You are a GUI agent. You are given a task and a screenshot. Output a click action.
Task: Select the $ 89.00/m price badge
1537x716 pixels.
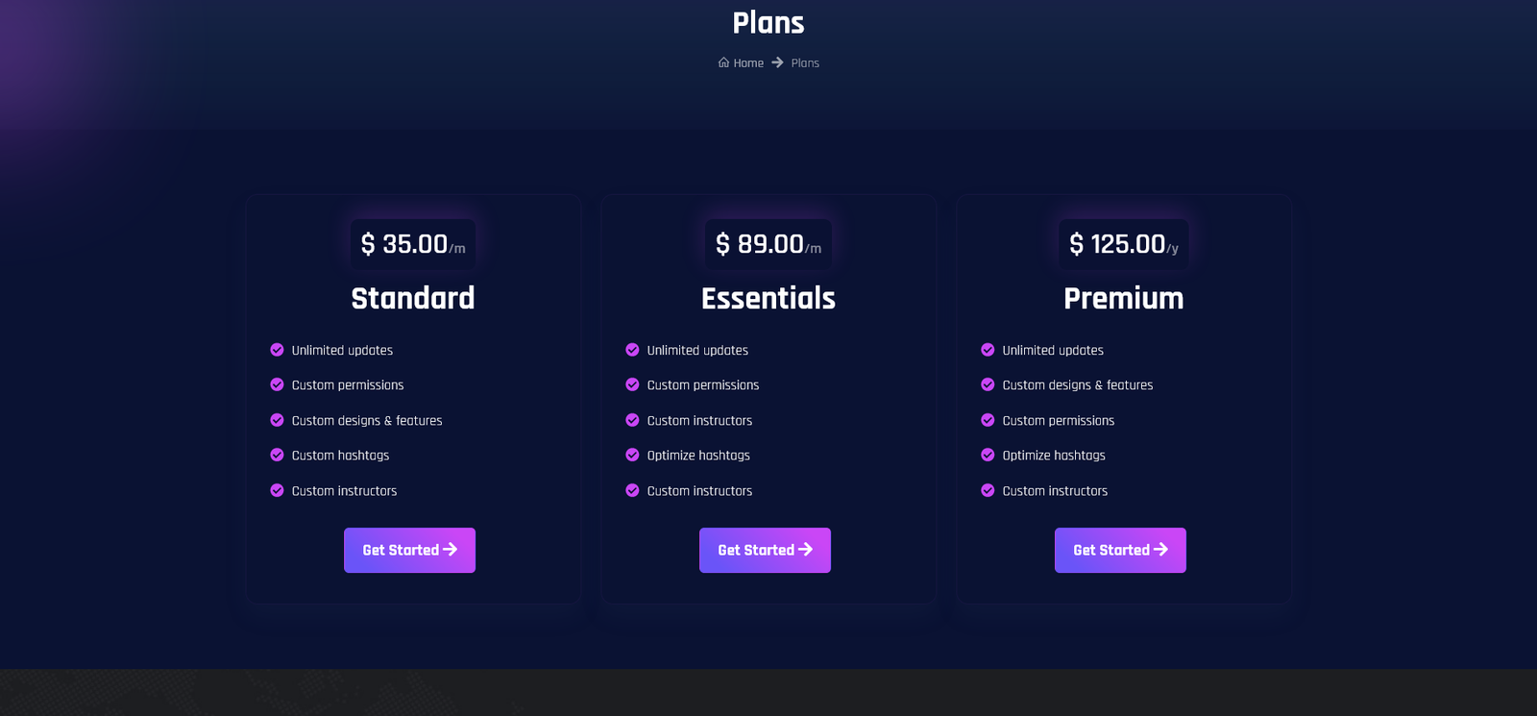tap(768, 244)
